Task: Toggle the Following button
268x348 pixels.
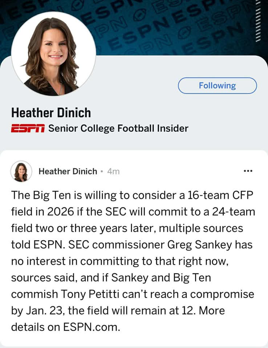Action: (217, 86)
